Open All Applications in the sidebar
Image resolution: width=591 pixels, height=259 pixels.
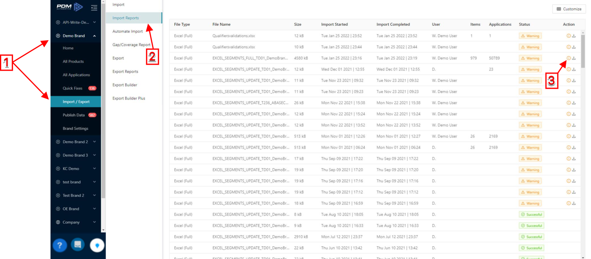click(x=76, y=75)
